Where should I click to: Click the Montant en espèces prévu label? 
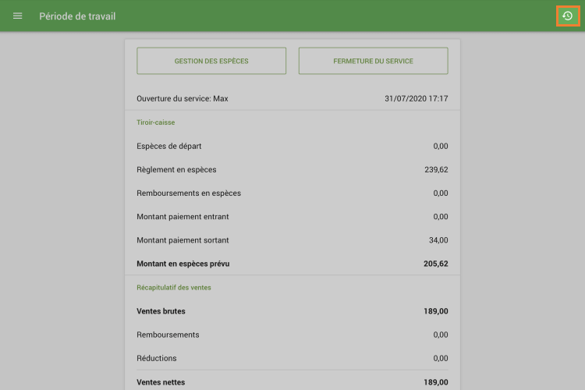click(x=183, y=264)
